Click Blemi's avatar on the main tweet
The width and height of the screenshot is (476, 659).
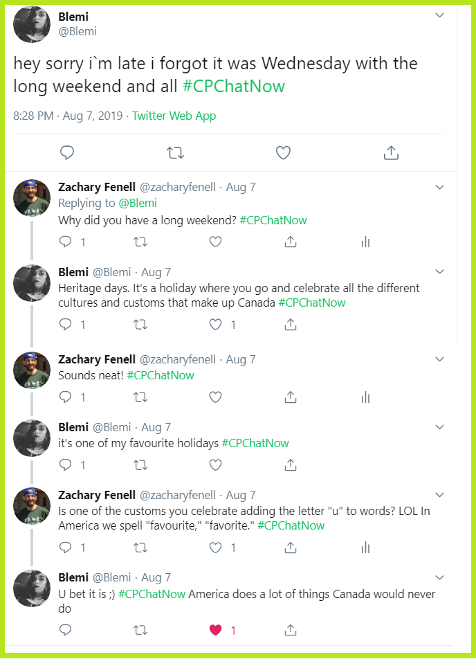[32, 24]
